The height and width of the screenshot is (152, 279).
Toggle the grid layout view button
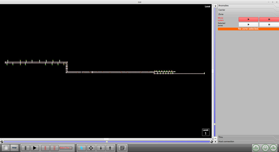(x=6, y=148)
